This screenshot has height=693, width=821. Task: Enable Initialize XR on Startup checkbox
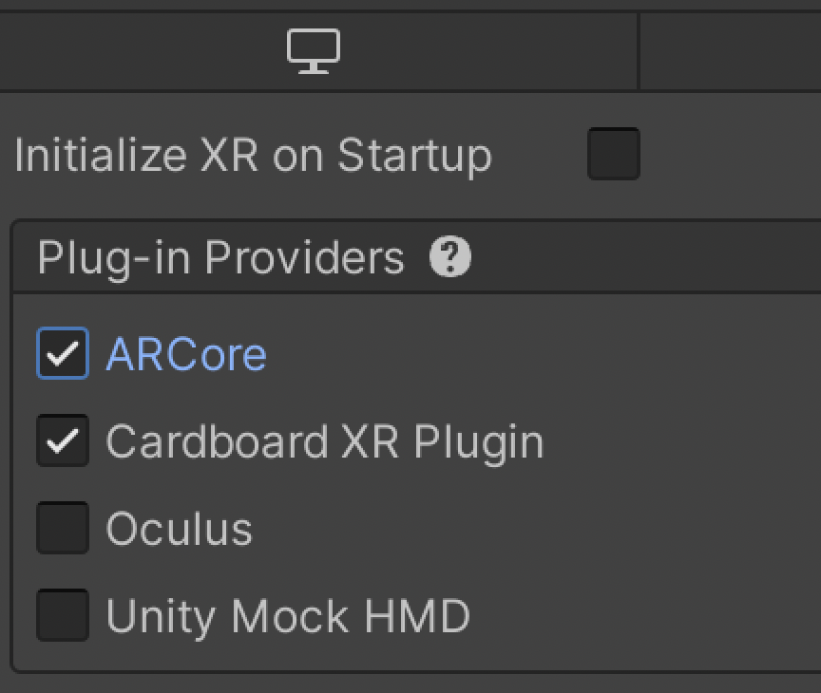pos(613,154)
